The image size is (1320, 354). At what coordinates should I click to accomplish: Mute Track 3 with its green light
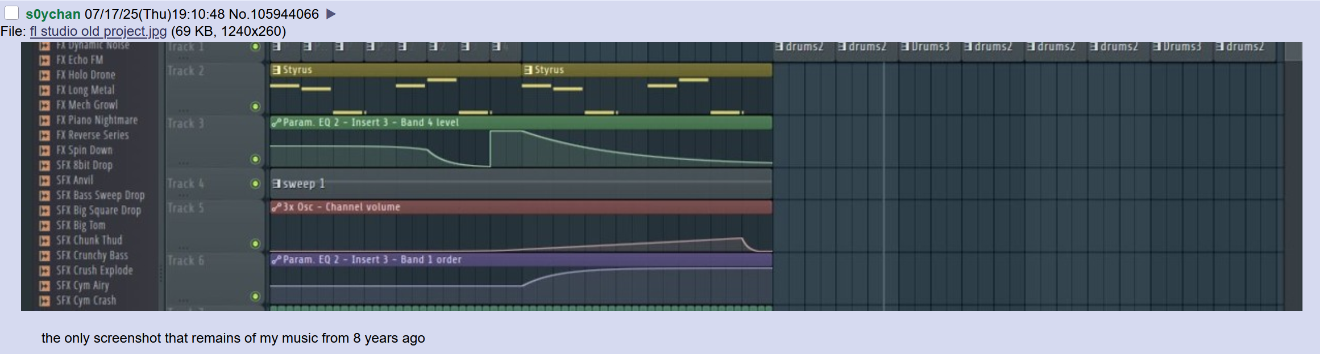point(255,159)
